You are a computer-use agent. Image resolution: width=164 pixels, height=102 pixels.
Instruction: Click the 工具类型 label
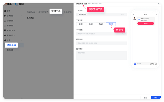(79, 20)
